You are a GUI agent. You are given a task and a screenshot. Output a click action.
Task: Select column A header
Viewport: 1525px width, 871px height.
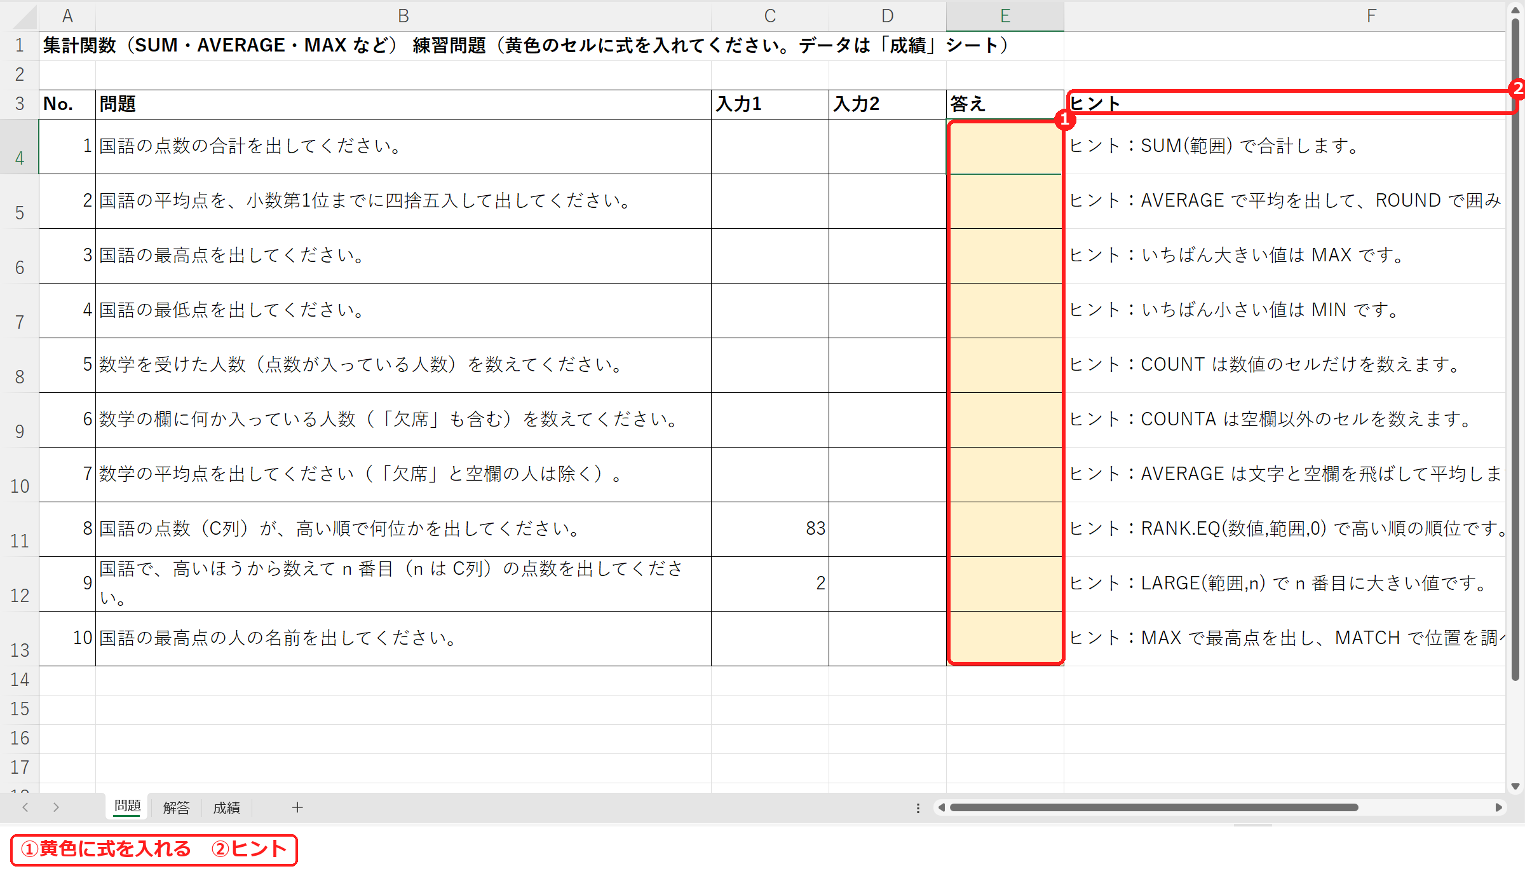(67, 16)
